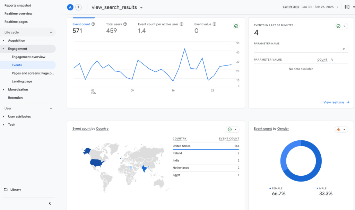Image resolution: width=355 pixels, height=210 pixels.
Task: Add a comparison with the plus icon
Action: point(79,7)
